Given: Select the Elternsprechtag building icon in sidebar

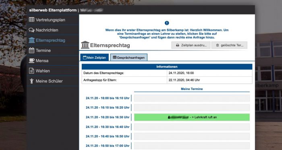Looking at the screenshot, I should point(31,40).
